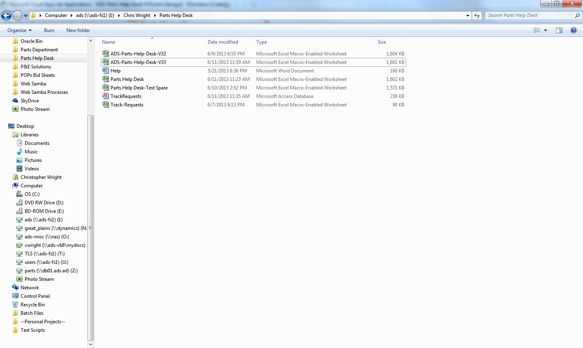Screen dimensions: 583x348
Task: Click the Forward navigation arrow button
Action: [17, 16]
